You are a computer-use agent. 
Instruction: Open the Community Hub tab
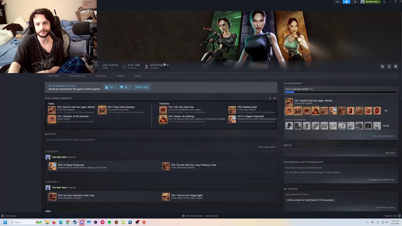(x=77, y=76)
